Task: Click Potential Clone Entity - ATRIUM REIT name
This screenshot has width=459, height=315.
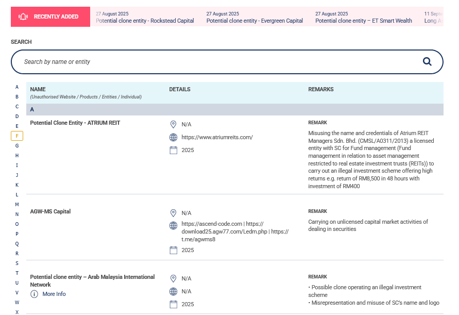Action: tap(75, 123)
